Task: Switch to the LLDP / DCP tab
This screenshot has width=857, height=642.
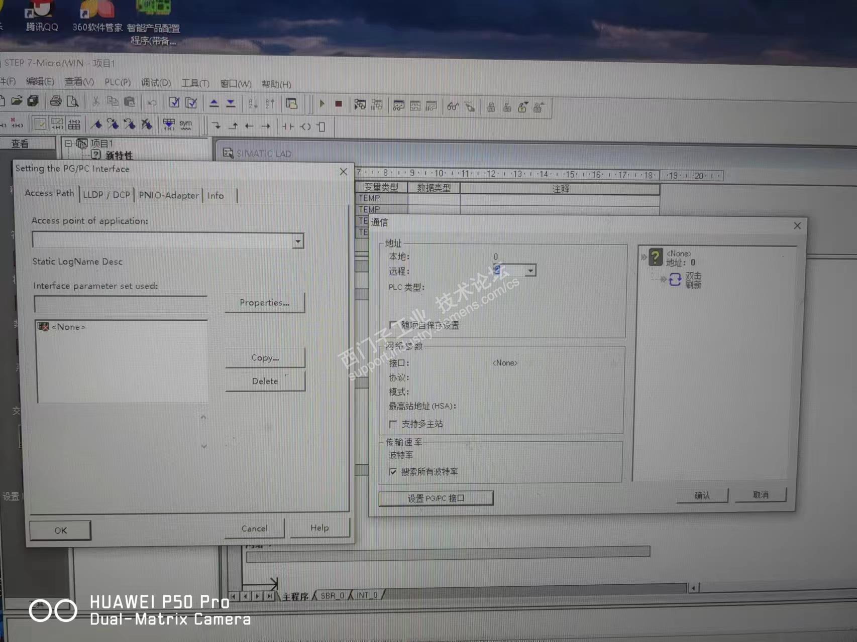Action: pyautogui.click(x=106, y=195)
